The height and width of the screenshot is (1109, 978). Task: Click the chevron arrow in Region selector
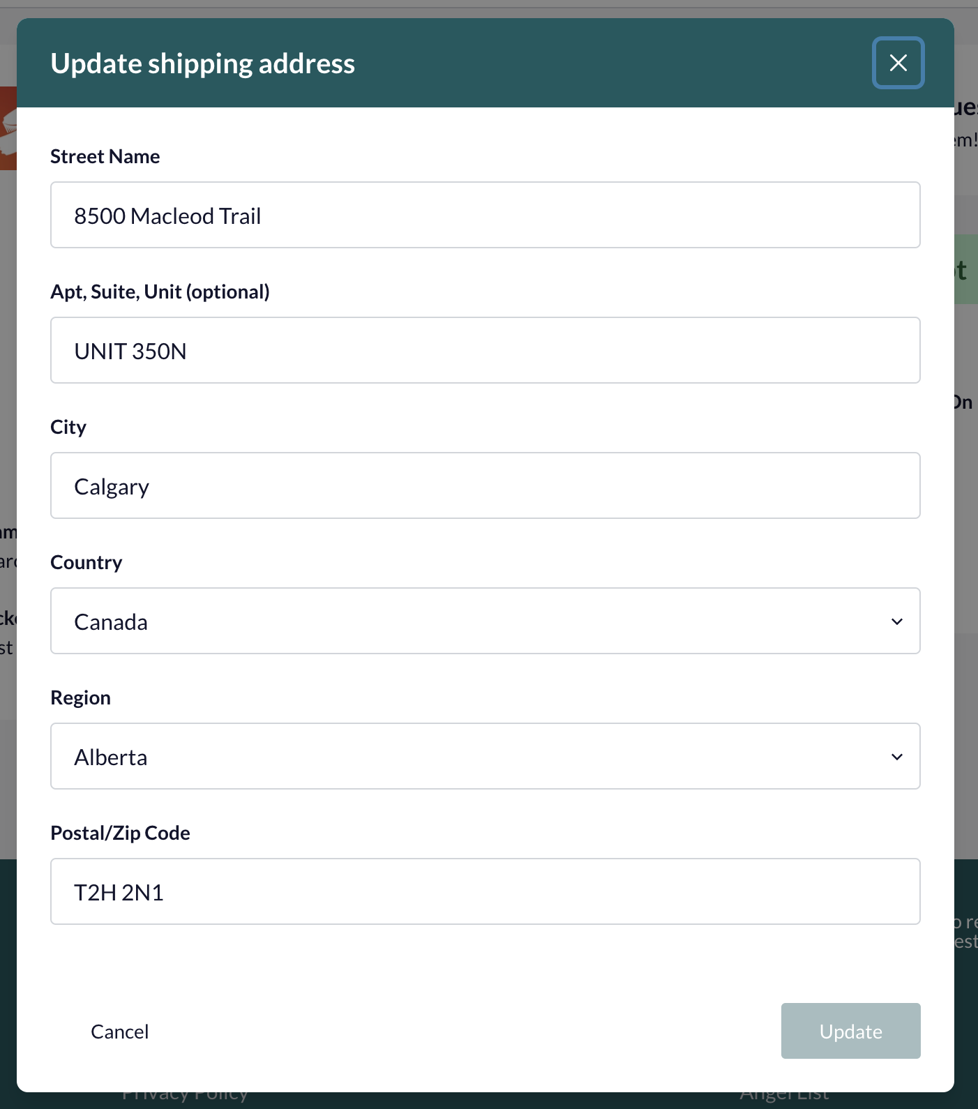click(x=897, y=757)
